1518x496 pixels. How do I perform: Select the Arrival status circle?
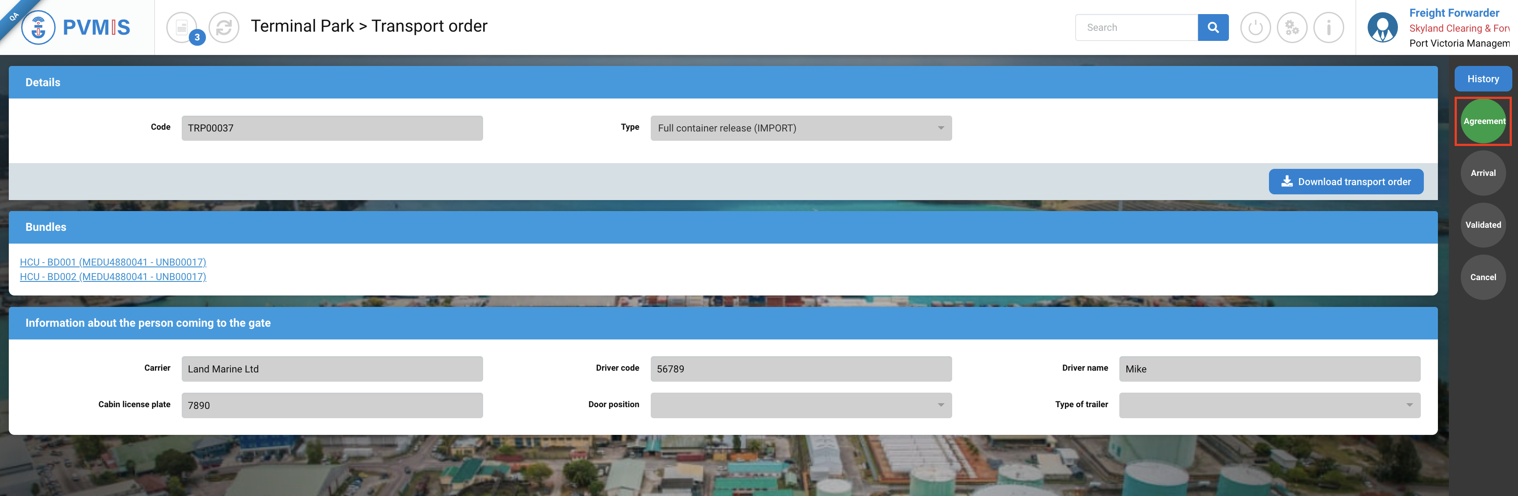click(1483, 173)
